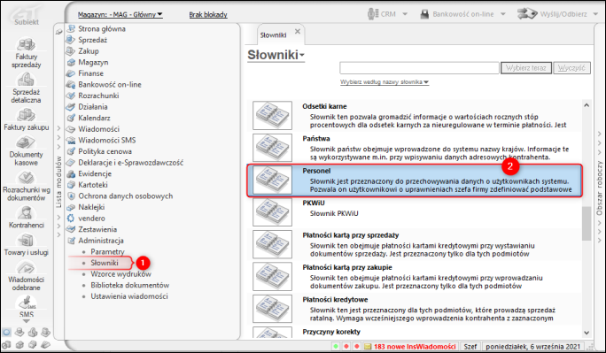
Task: Select Parametry under Administracja
Action: point(107,251)
